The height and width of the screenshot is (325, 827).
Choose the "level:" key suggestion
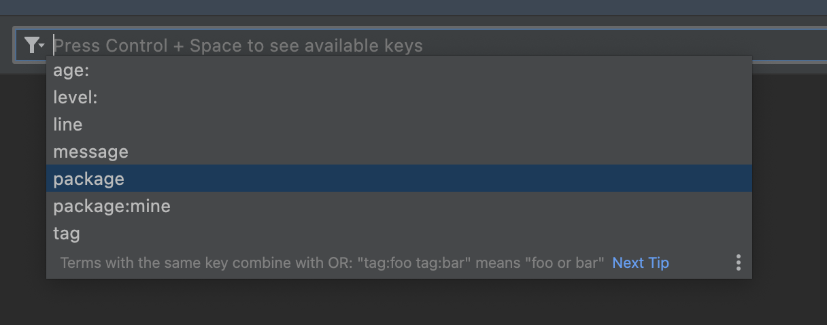click(75, 97)
